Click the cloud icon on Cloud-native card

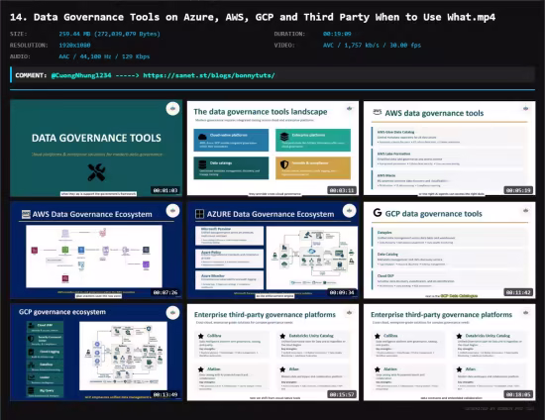[202, 137]
